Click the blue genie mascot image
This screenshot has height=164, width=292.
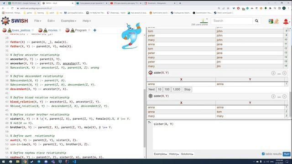tap(131, 36)
